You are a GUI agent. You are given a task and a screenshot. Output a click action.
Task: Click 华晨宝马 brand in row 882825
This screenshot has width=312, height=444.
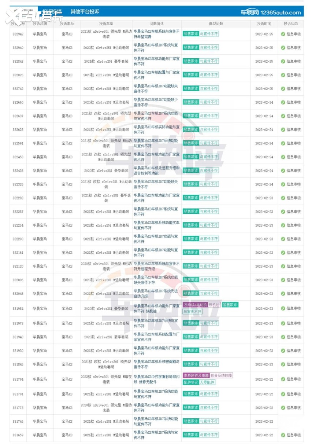(x=40, y=75)
